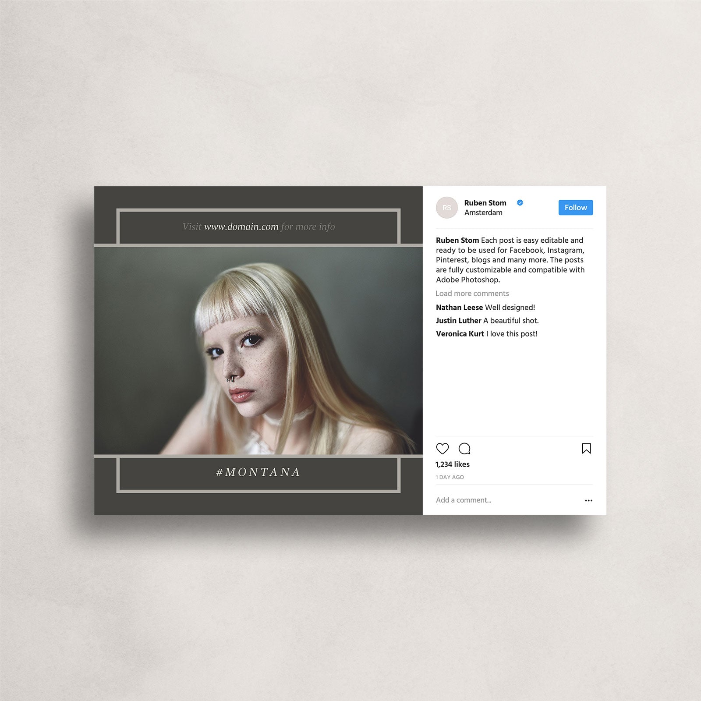Open the RS profile avatar

pyautogui.click(x=446, y=208)
